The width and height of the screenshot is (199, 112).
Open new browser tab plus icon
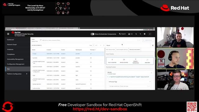click(x=79, y=28)
